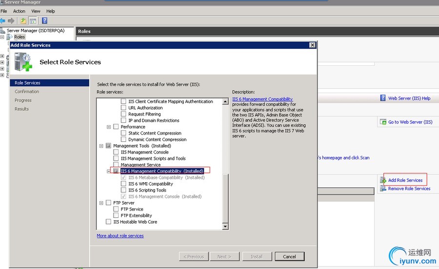This screenshot has height=269, width=439.
Task: Click the Back arrow toolbar icon
Action: (x=2, y=20)
